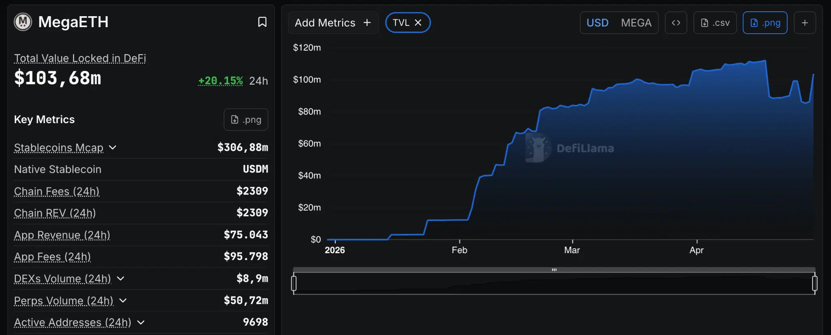This screenshot has height=335, width=831.
Task: Click the 9698 active addresses value
Action: (255, 322)
